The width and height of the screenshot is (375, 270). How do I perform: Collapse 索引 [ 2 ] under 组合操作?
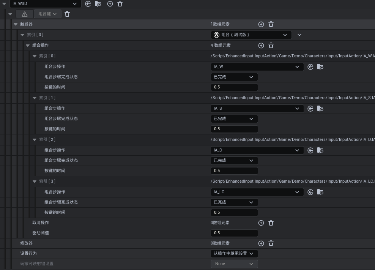[x=35, y=140]
